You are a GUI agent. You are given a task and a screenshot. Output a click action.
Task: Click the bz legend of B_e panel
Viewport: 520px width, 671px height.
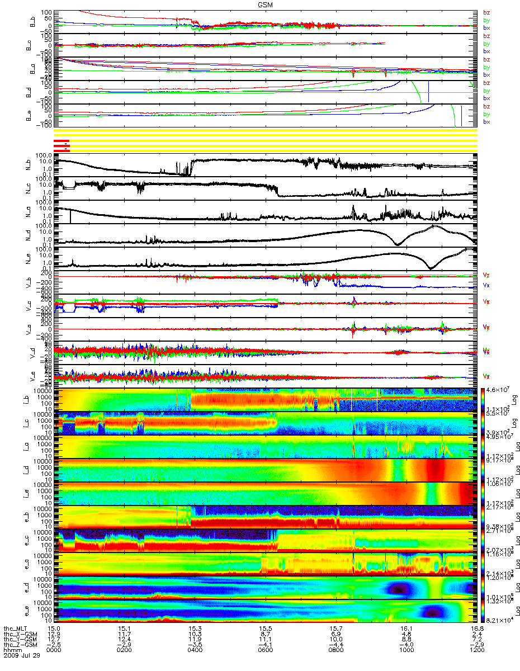[487, 106]
